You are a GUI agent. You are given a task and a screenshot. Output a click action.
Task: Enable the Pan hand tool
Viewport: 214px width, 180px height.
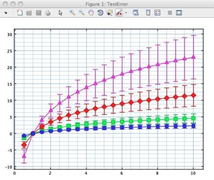coord(91,13)
